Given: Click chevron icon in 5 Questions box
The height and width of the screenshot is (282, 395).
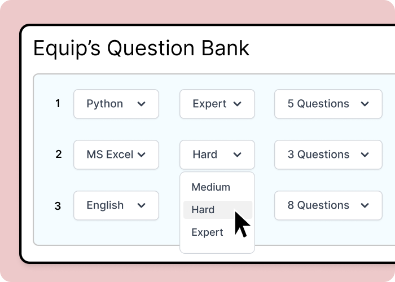Looking at the screenshot, I should click(x=365, y=104).
